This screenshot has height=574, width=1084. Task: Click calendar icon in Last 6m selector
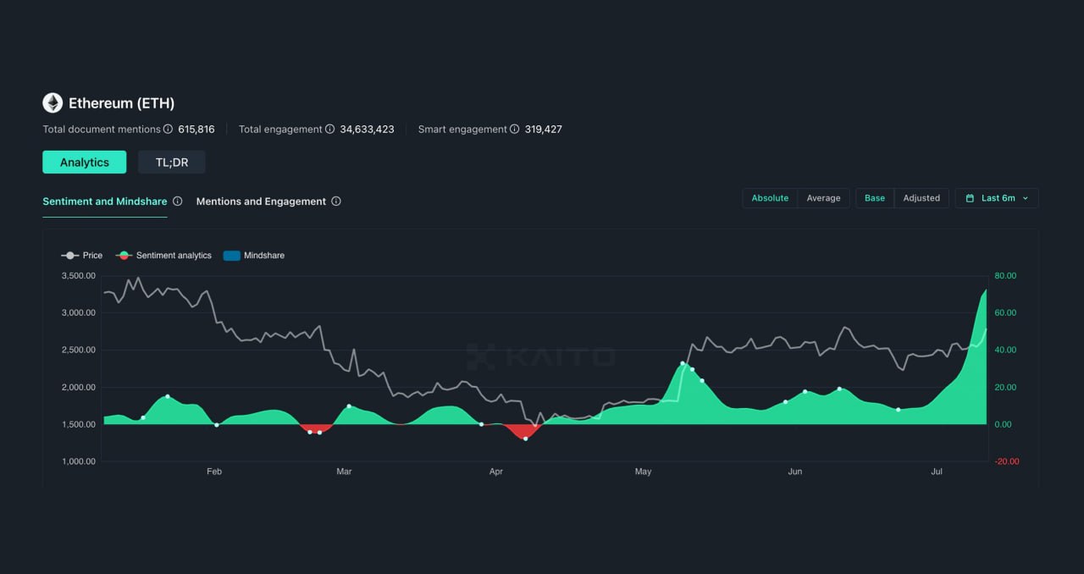coord(970,198)
